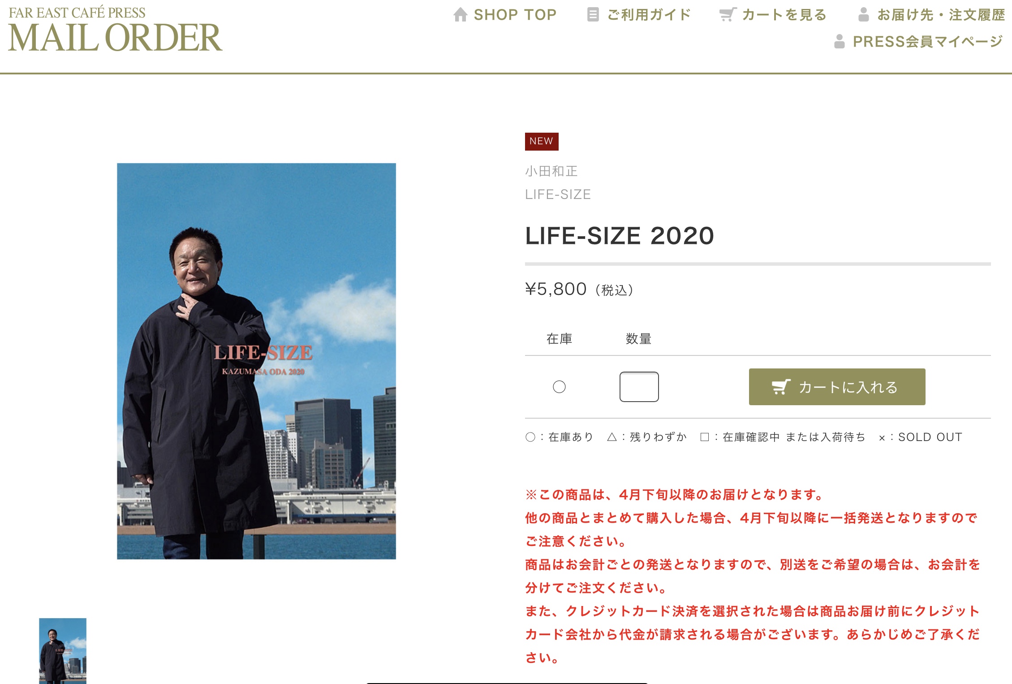1012x684 pixels.
Task: Click the document icon beside ご利用ガイド
Action: click(593, 15)
